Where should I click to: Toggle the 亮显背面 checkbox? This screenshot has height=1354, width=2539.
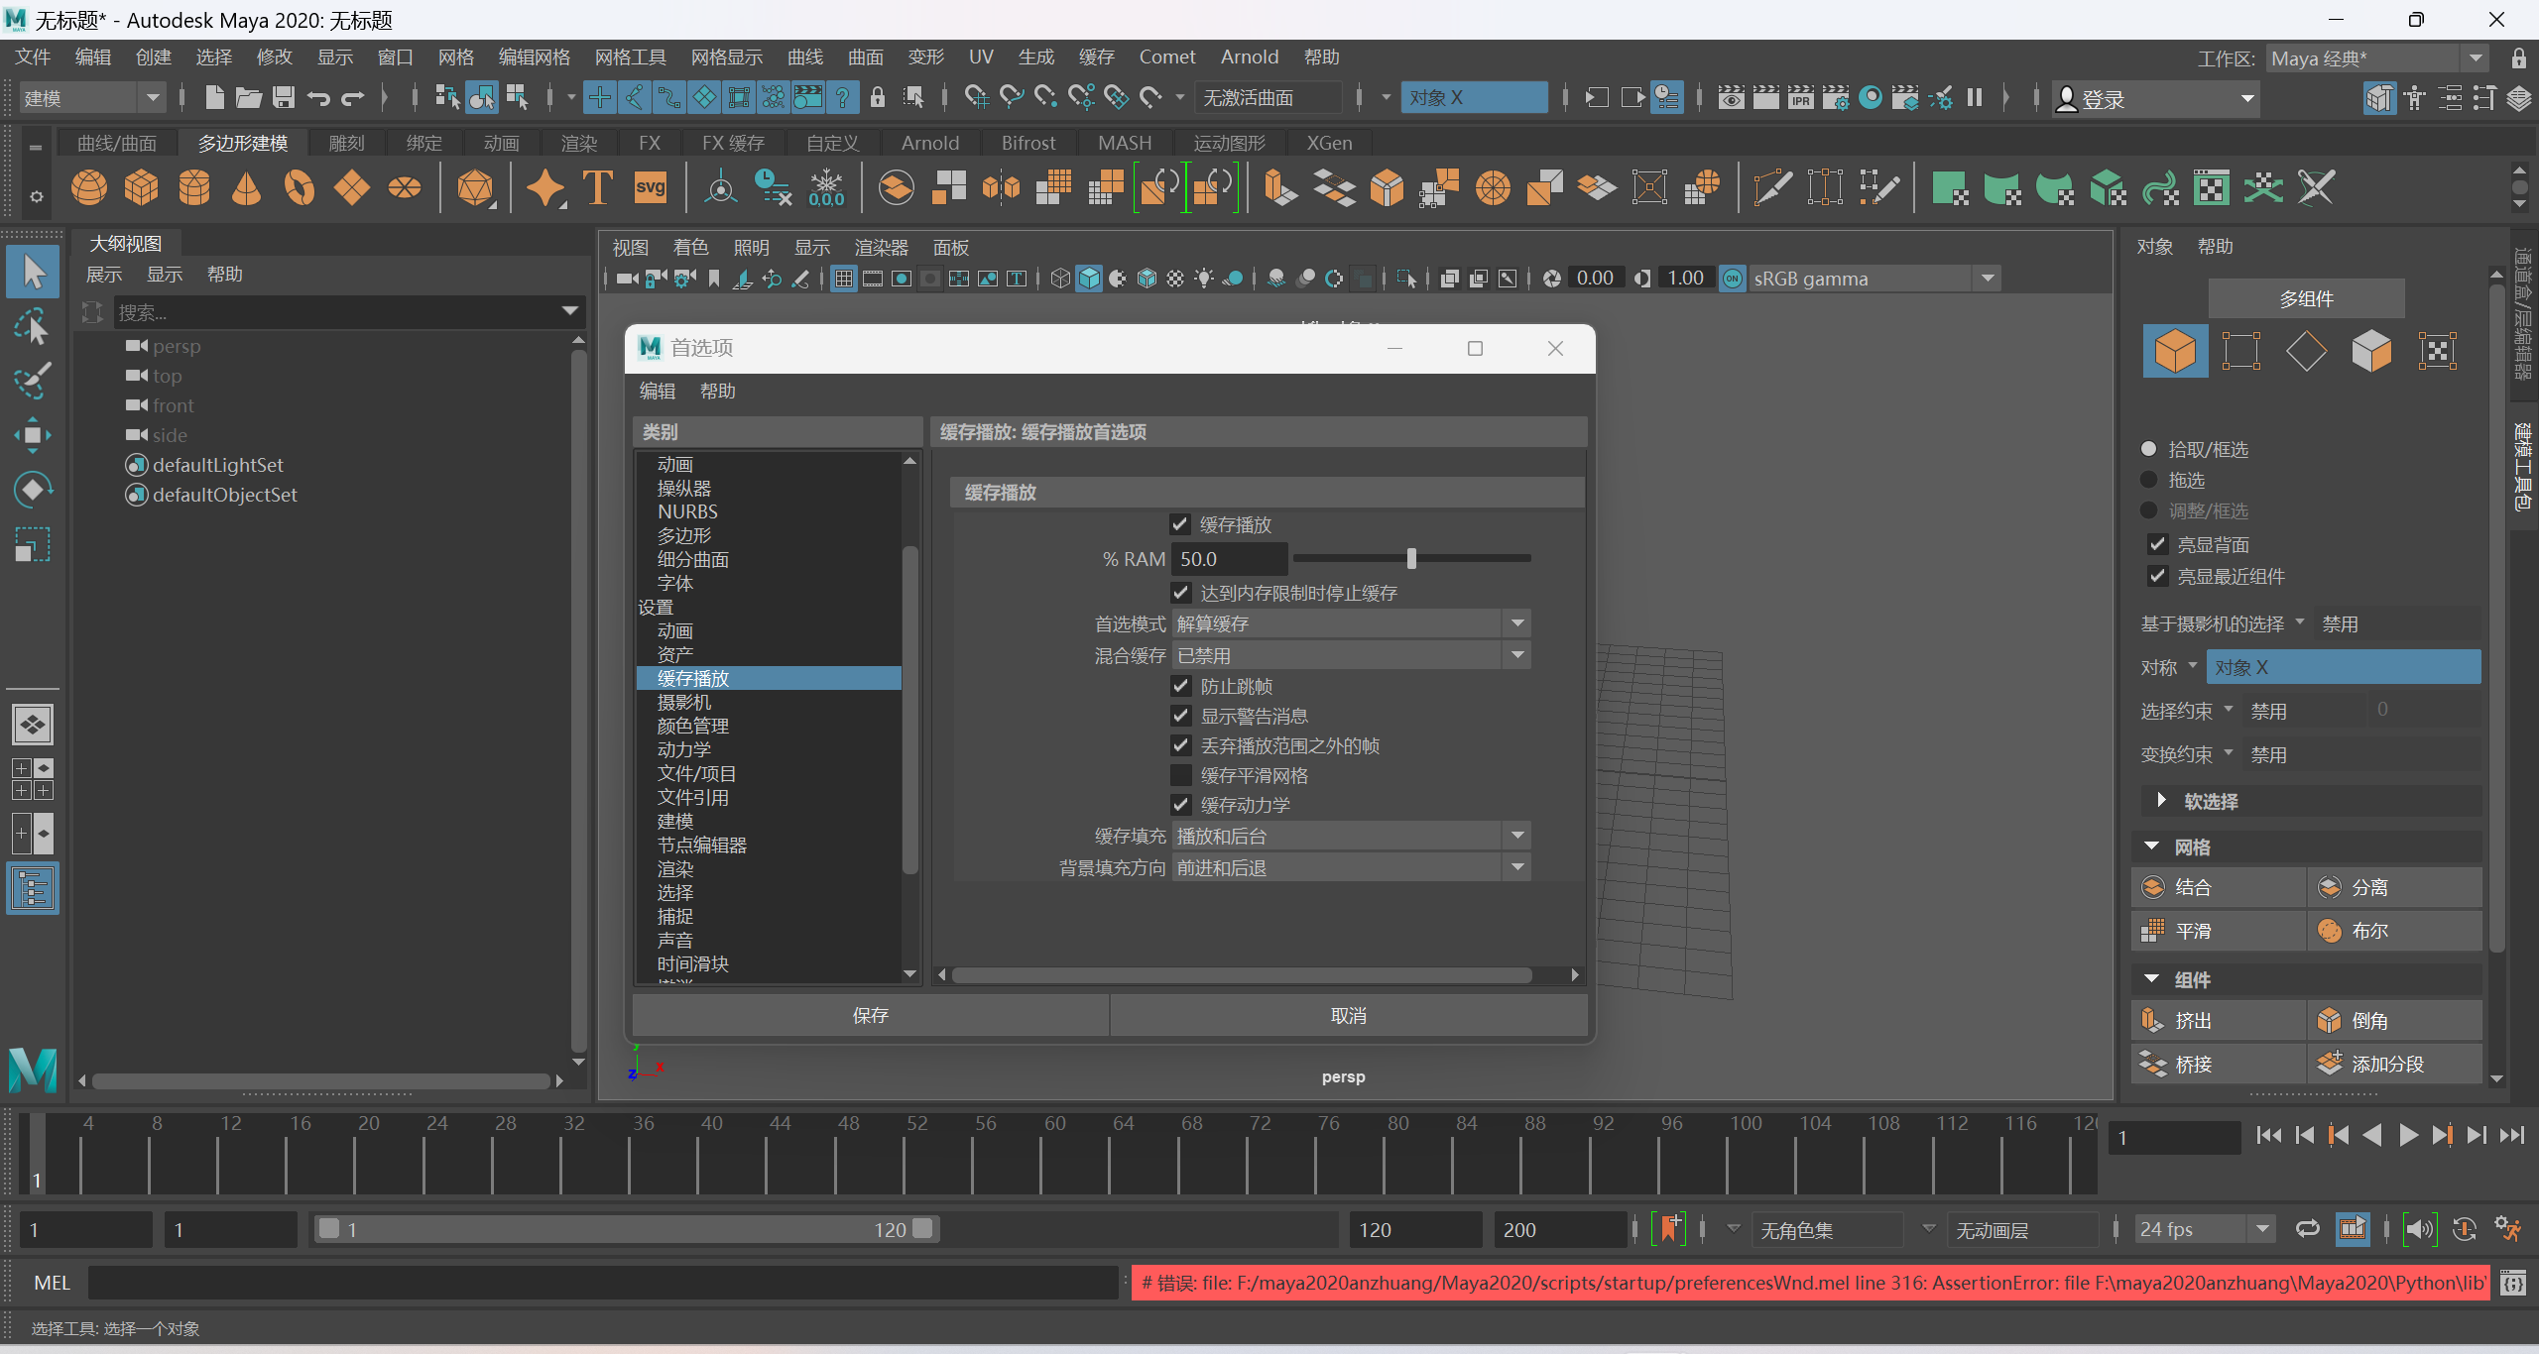(x=2157, y=544)
